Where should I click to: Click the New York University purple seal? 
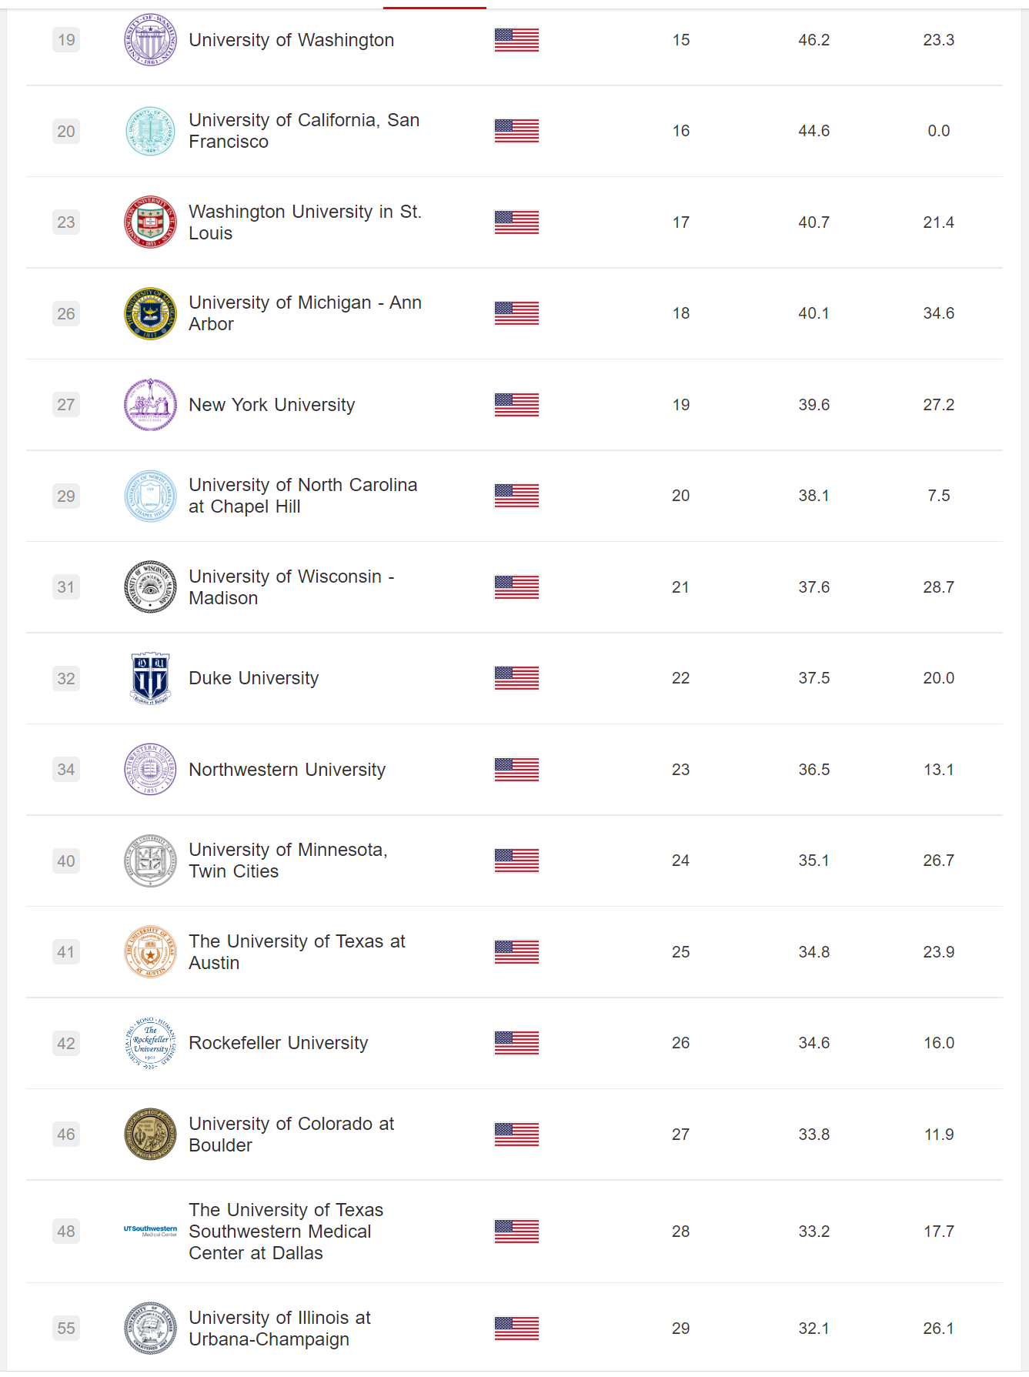150,405
